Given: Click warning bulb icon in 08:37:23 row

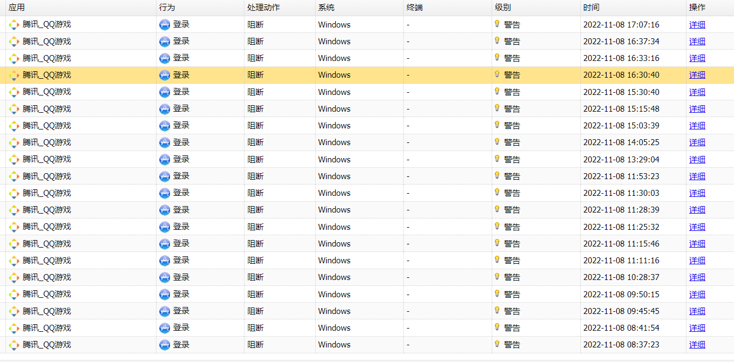Looking at the screenshot, I should (497, 344).
